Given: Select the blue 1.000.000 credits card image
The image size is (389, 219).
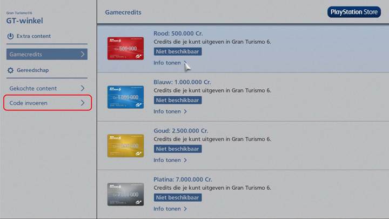Looking at the screenshot, I should pyautogui.click(x=125, y=97).
